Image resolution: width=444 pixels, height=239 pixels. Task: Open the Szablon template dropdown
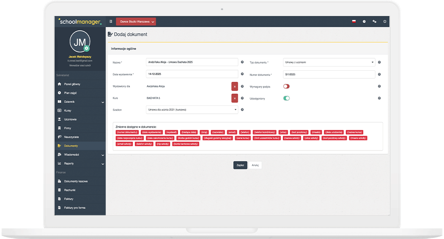[192, 110]
